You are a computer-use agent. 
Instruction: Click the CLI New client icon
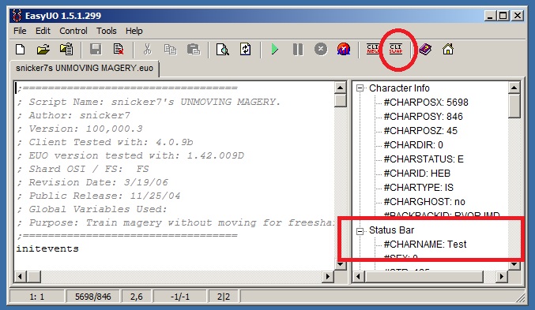tap(372, 50)
